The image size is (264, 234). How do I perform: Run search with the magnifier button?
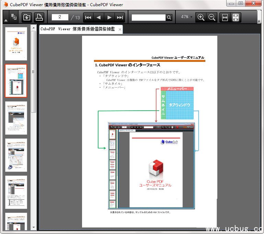(x=169, y=17)
